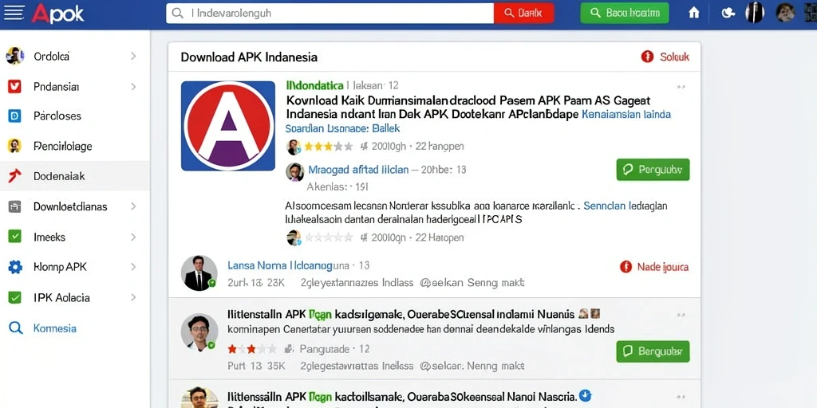The width and height of the screenshot is (817, 408).
Task: Open the Indondatica green link
Action: pos(314,85)
